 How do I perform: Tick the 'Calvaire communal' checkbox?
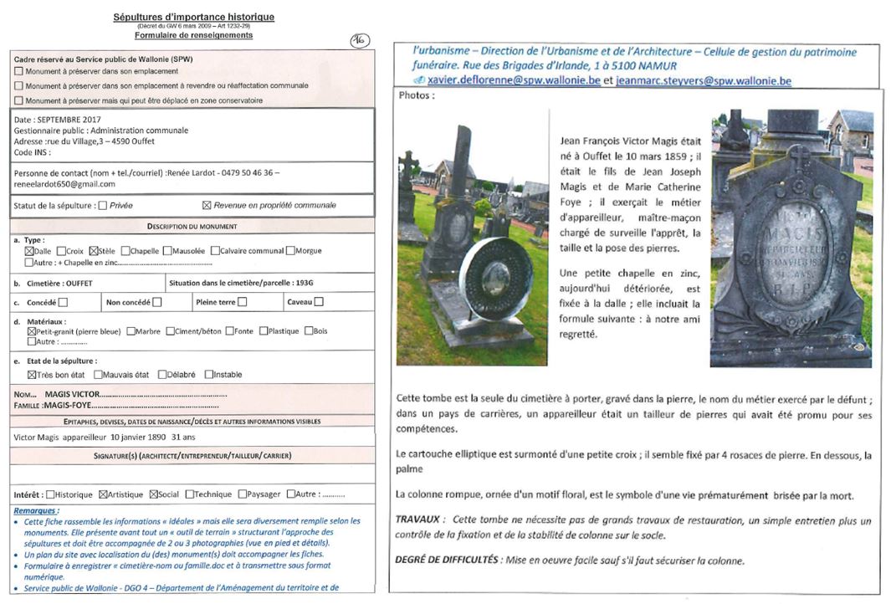point(215,250)
